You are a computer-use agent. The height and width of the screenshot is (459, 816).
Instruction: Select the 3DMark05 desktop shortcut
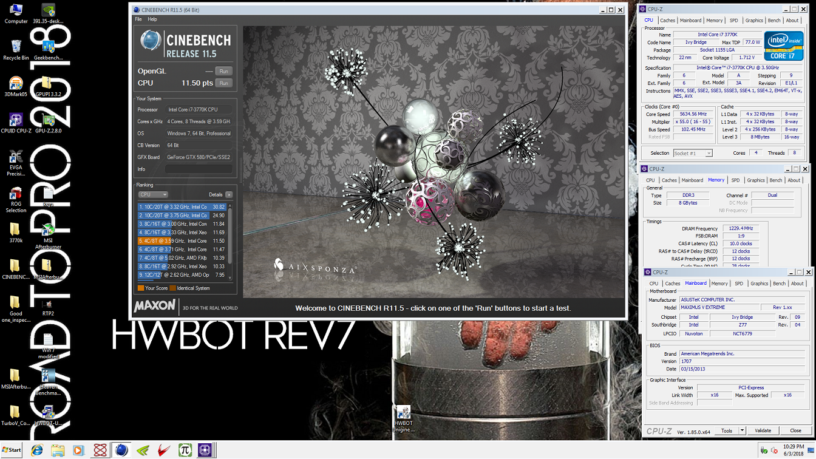pyautogui.click(x=16, y=86)
